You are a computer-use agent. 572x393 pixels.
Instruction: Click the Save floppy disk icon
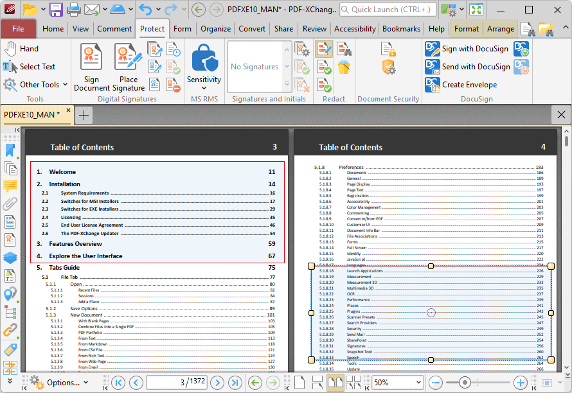(56, 10)
